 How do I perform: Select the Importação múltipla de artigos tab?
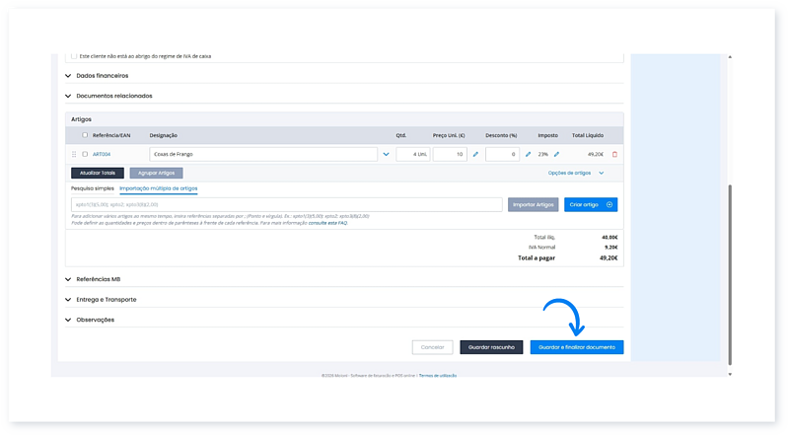pyautogui.click(x=158, y=187)
